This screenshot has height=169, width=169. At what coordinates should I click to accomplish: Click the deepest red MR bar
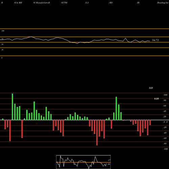click(97, 132)
